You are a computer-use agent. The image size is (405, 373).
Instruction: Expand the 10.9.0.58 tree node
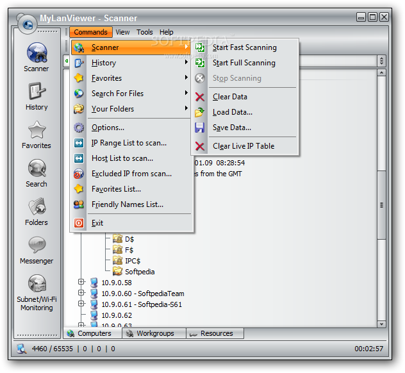coord(81,282)
